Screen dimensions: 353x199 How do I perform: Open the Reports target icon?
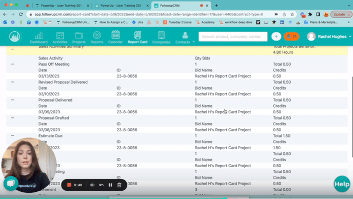point(97,37)
